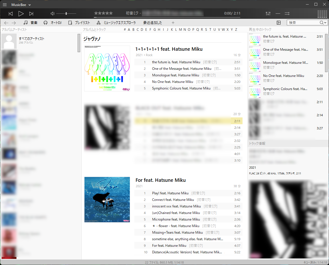329x265 pixels.
Task: Seek within the playback progress bar
Action: (x=167, y=17)
